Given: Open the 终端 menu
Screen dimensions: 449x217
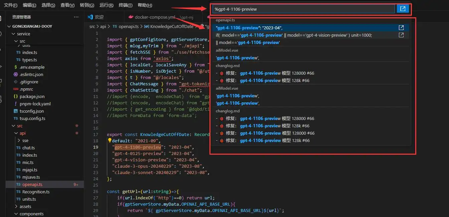Looking at the screenshot, I should pyautogui.click(x=126, y=5).
